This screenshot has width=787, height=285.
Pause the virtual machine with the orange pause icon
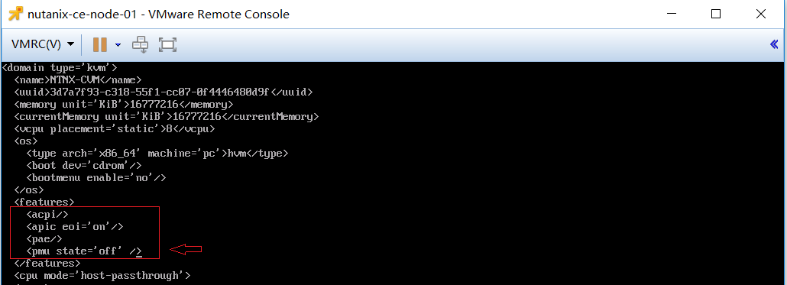[99, 44]
